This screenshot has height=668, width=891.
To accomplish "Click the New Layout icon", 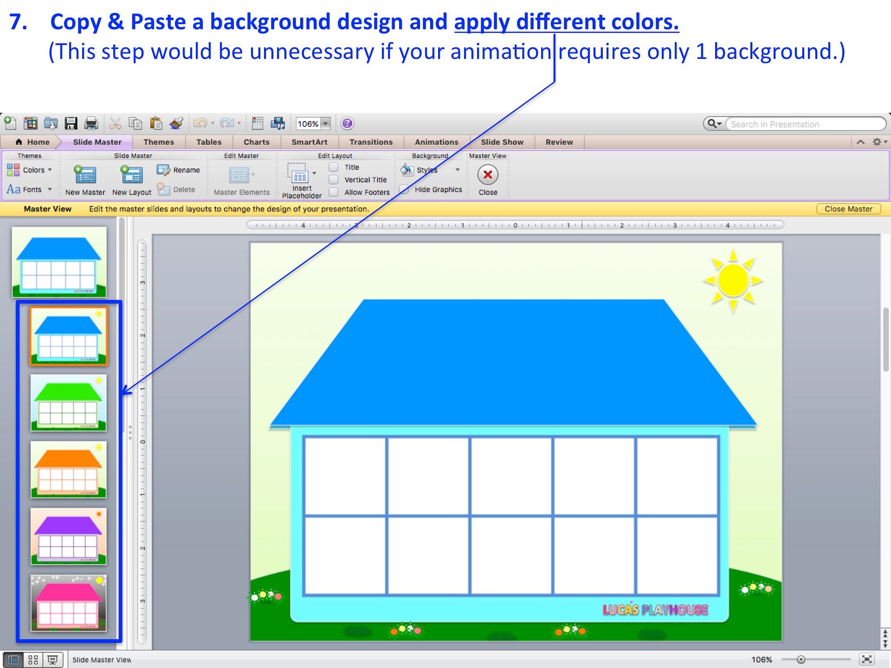I will (x=131, y=176).
